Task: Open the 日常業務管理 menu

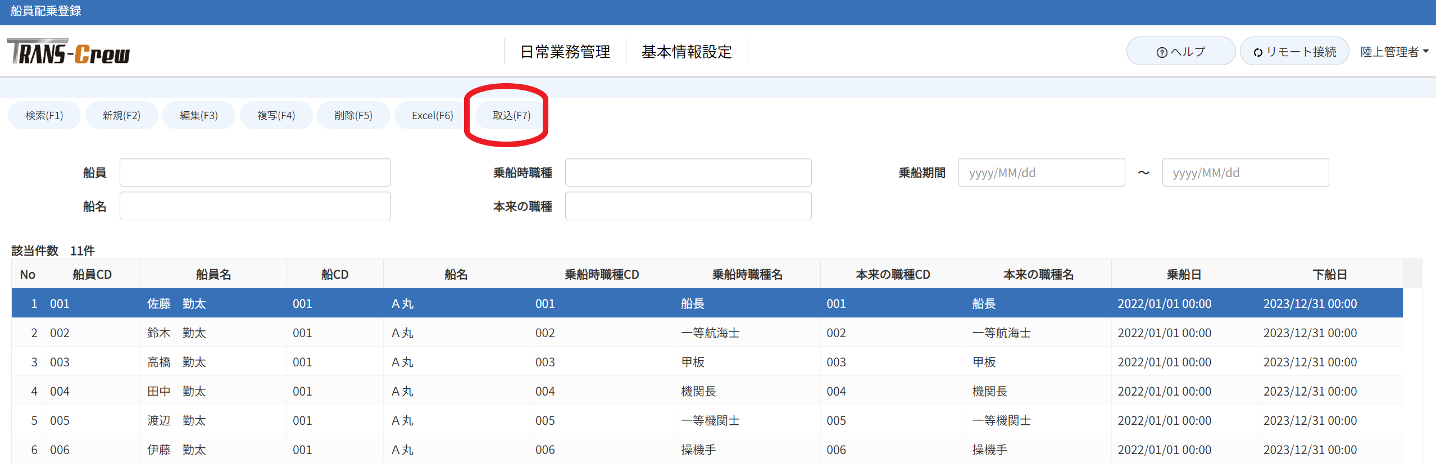Action: tap(565, 52)
